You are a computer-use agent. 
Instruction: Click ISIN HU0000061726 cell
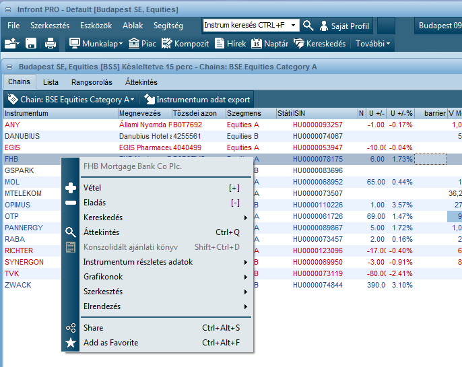pos(318,216)
